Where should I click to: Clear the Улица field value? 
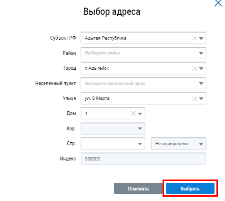(x=194, y=99)
